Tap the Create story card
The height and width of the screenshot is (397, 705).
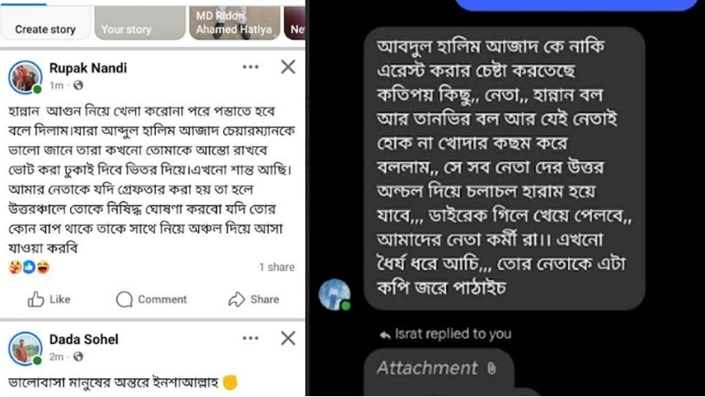(x=45, y=23)
